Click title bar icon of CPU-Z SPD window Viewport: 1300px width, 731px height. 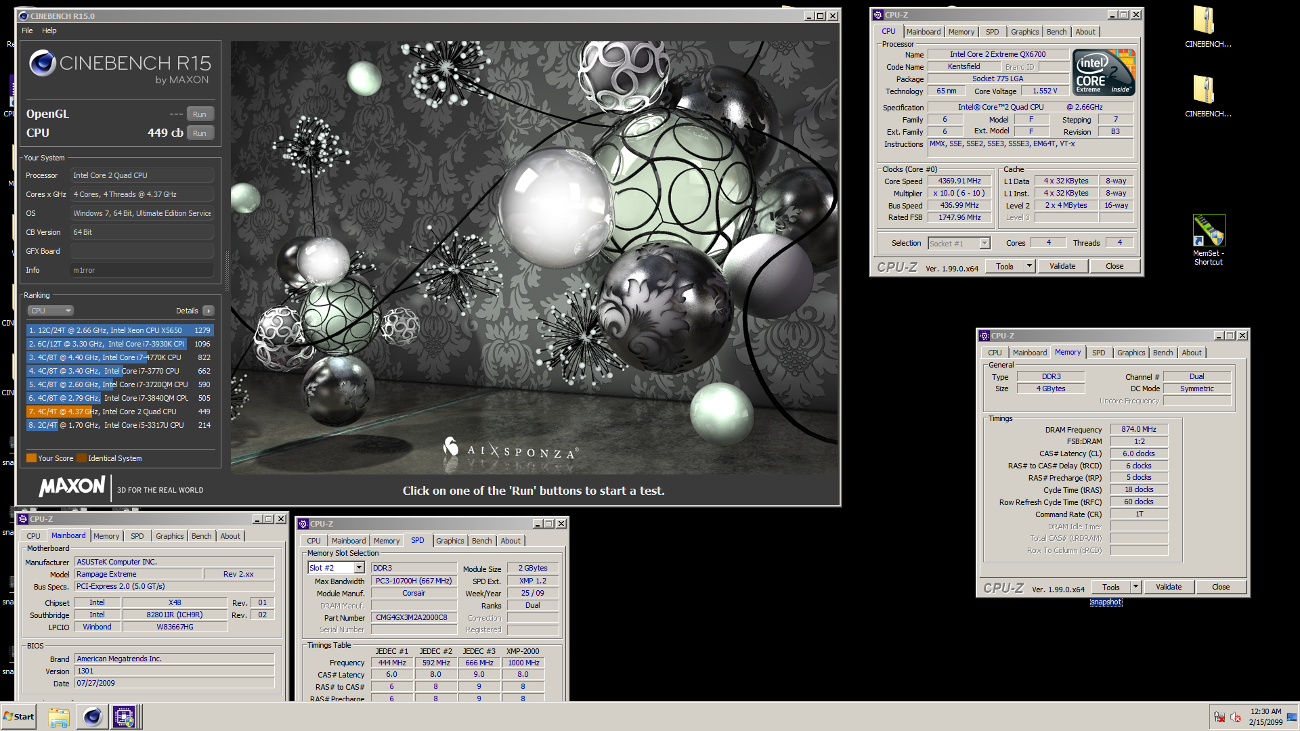(x=303, y=524)
